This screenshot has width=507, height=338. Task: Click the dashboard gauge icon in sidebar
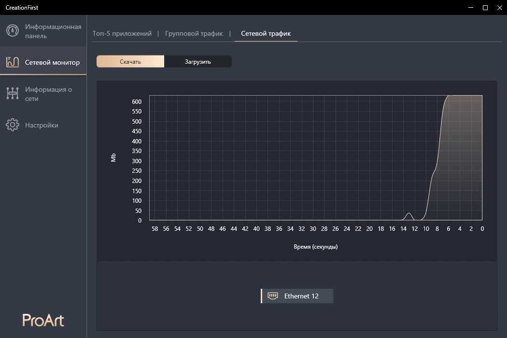pyautogui.click(x=13, y=31)
